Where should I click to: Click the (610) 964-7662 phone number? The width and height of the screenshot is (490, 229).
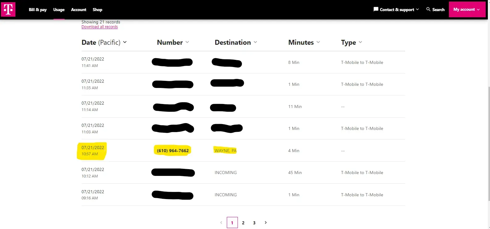tap(173, 151)
